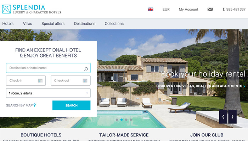The height and width of the screenshot is (141, 248).
Task: Select the fourth carousel dot
Action: click(131, 120)
